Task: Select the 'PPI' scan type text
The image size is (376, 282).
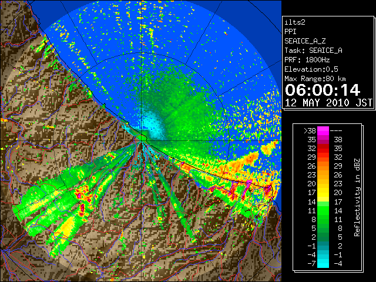Action: point(290,32)
